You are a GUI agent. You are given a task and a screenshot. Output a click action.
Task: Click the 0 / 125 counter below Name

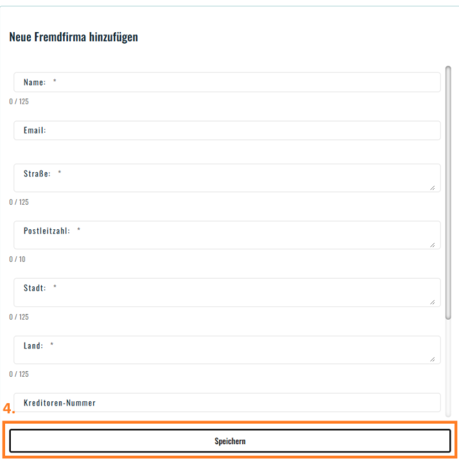pos(19,101)
